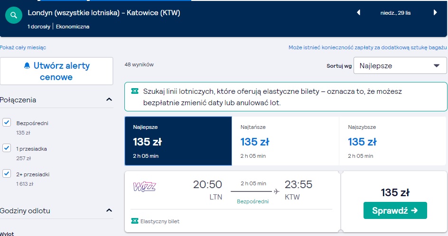Select the Najtańsze 135 zł tab
448x236 pixels.
click(x=285, y=141)
